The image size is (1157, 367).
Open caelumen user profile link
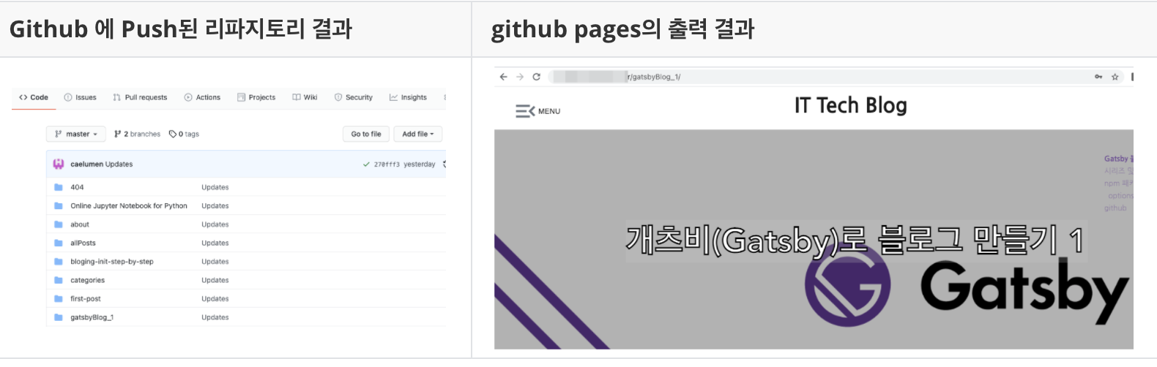86,164
